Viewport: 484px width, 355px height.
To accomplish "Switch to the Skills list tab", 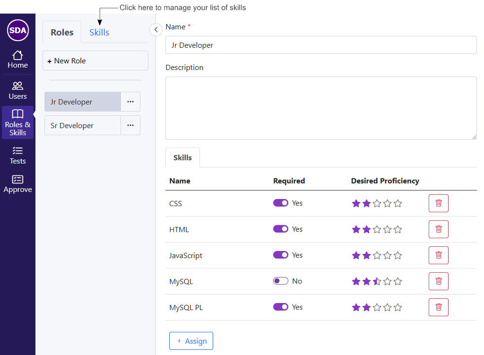I will (99, 32).
